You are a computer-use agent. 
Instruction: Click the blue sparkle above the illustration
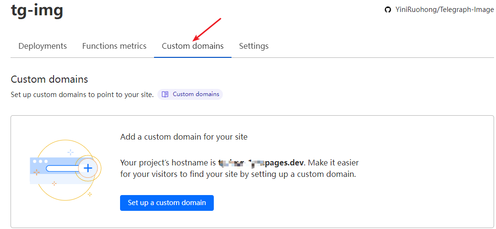pyautogui.click(x=70, y=152)
